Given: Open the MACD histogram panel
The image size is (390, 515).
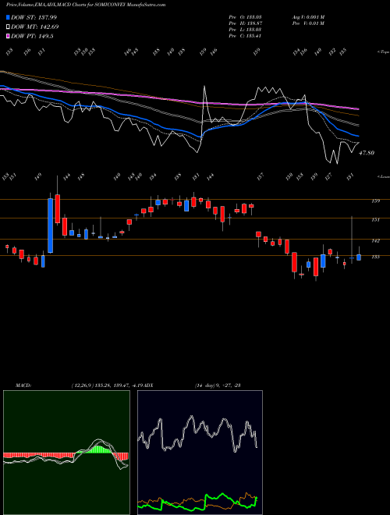Looking at the screenshot, I should coord(66,453).
